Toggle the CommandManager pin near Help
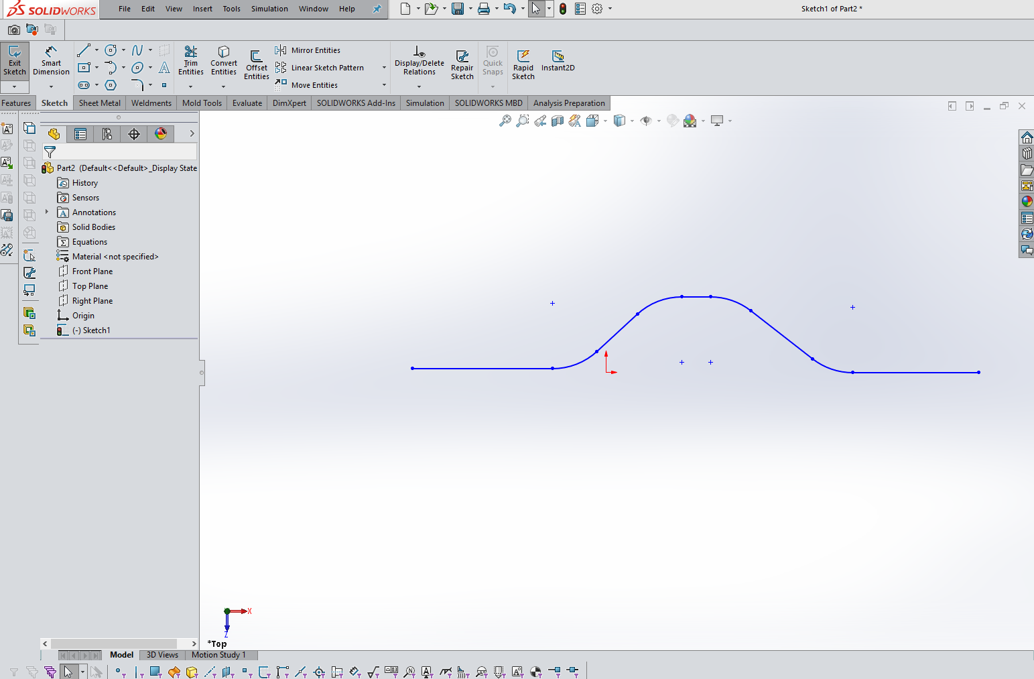1034x679 pixels. (x=377, y=9)
